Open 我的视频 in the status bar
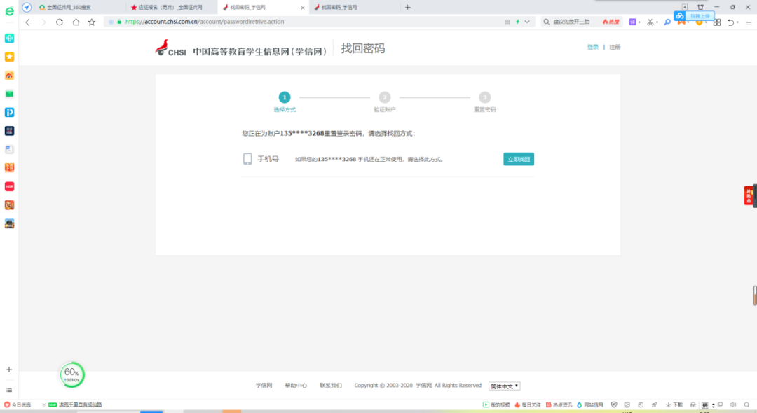The width and height of the screenshot is (757, 413). tap(496, 405)
